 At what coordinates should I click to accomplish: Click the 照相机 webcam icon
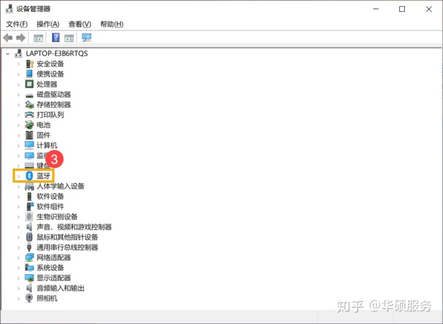(x=30, y=298)
